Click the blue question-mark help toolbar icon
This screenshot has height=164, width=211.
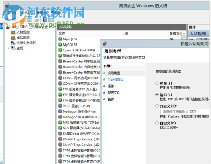point(45,19)
